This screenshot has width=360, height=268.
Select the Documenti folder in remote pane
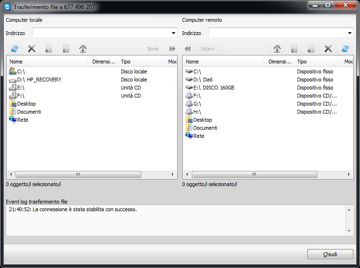pyautogui.click(x=205, y=128)
